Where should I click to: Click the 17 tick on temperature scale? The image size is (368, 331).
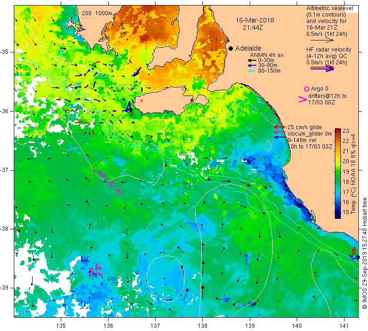pos(346,192)
